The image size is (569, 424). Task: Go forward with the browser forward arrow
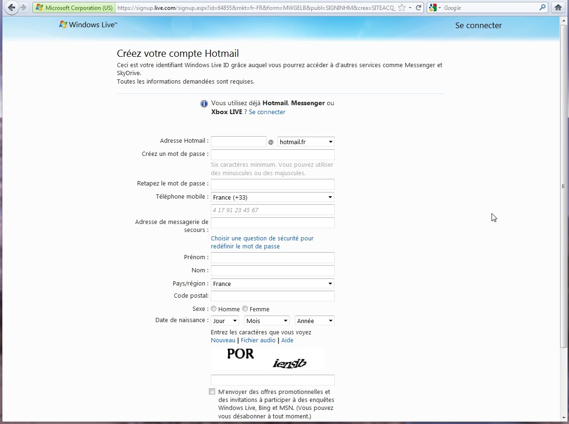pyautogui.click(x=23, y=8)
